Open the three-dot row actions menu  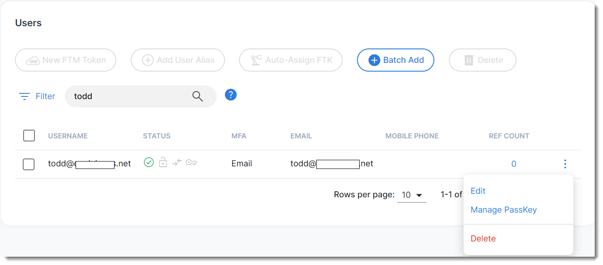click(x=565, y=164)
